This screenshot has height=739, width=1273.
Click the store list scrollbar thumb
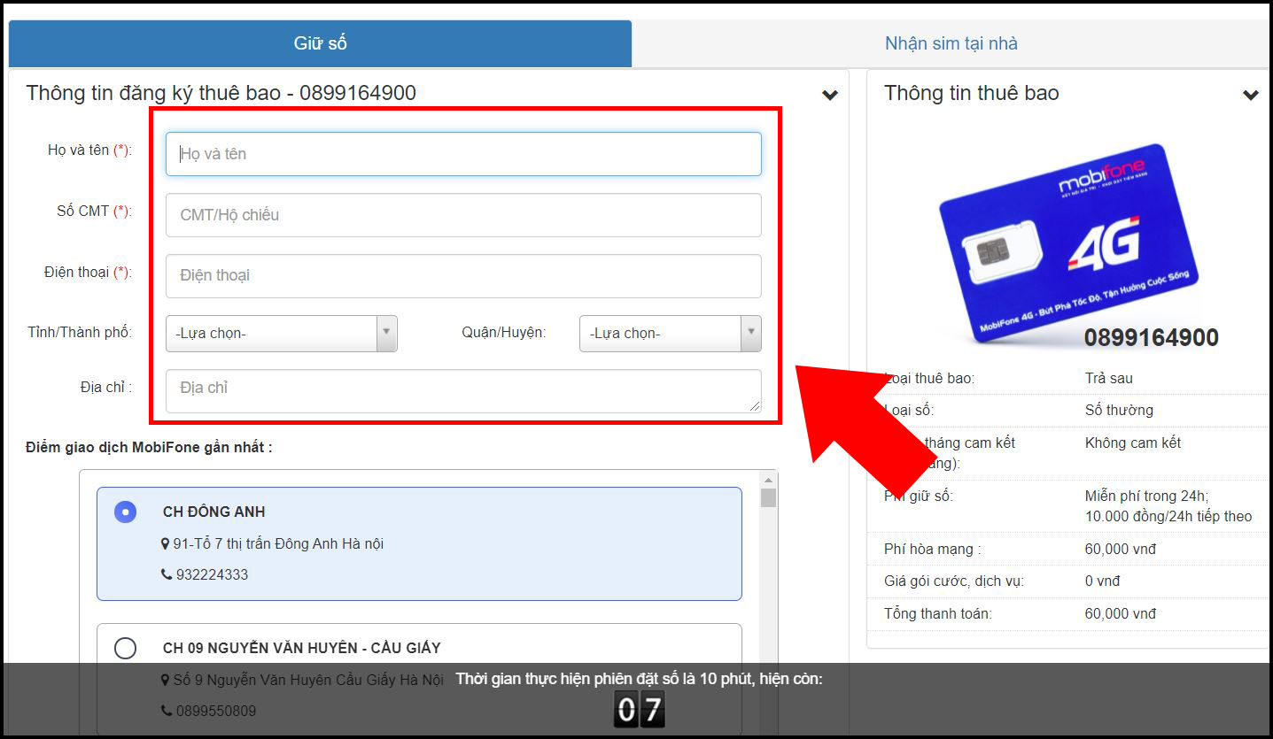[x=768, y=497]
